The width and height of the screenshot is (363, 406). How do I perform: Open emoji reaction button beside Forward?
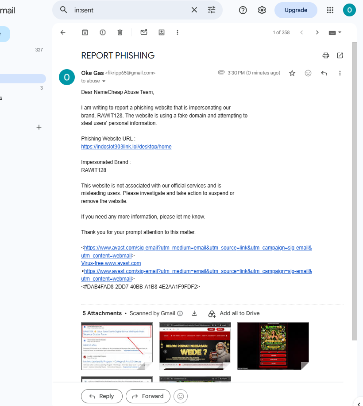181,396
